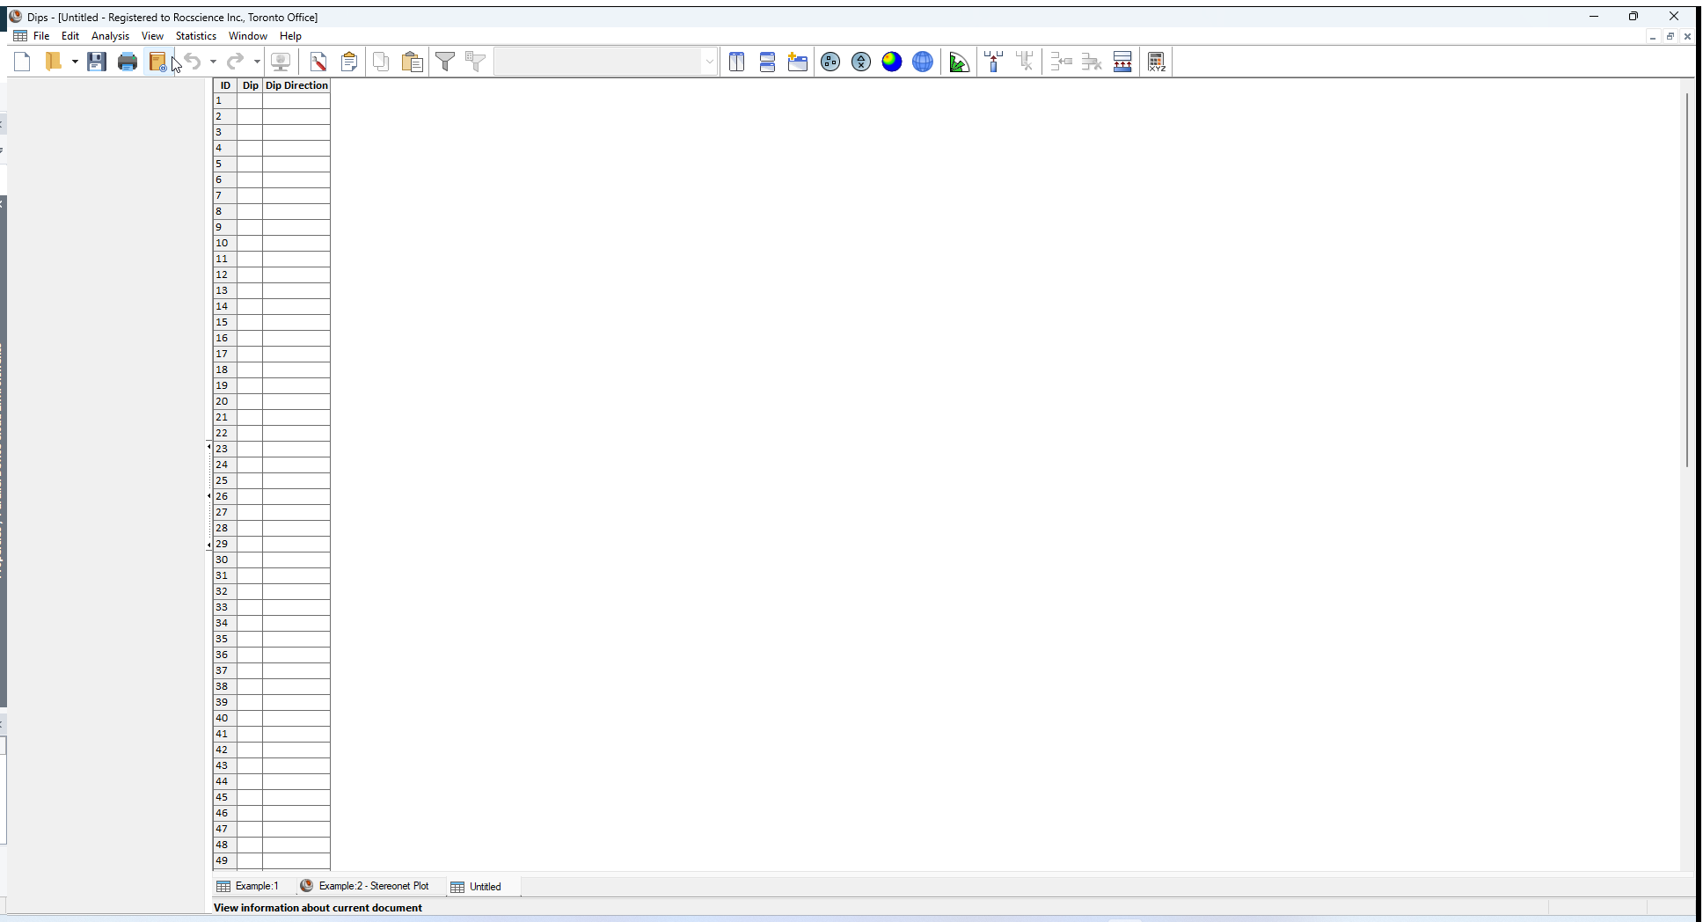Expand the Undo history dropdown

point(212,62)
